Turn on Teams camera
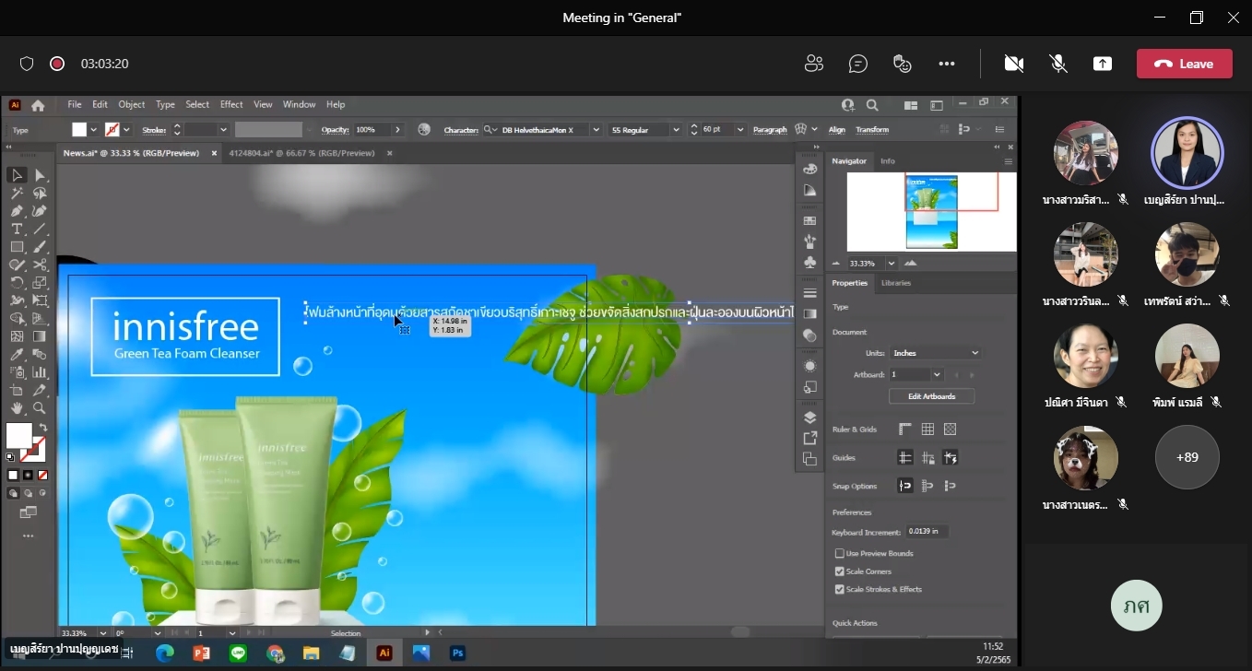1252x671 pixels. [x=1014, y=64]
